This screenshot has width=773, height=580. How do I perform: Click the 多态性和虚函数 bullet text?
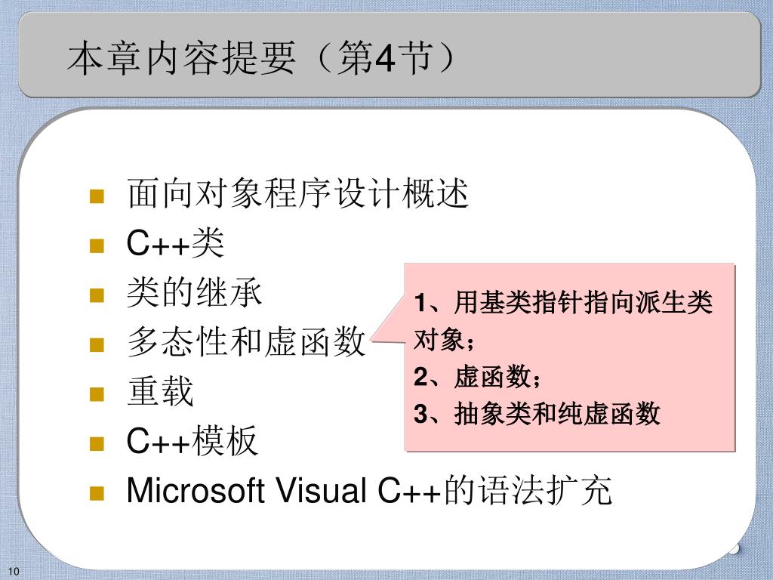(246, 342)
